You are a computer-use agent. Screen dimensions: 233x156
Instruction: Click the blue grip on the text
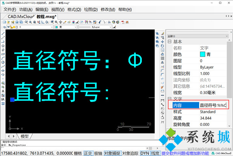[12, 100]
